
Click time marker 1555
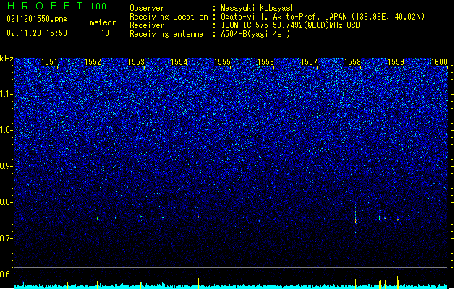(222, 62)
